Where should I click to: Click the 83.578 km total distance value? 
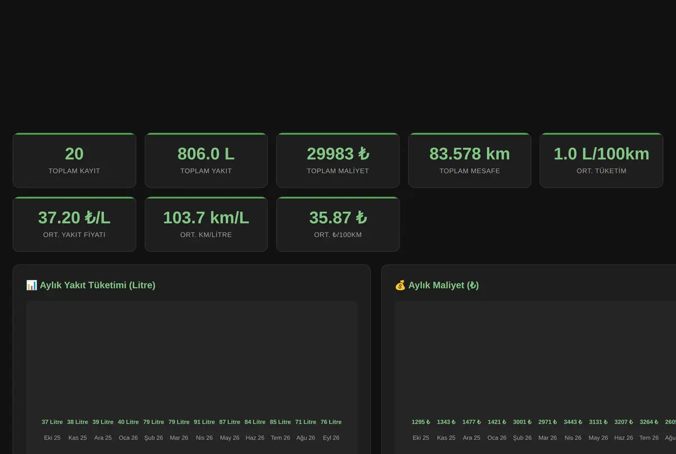(x=470, y=154)
